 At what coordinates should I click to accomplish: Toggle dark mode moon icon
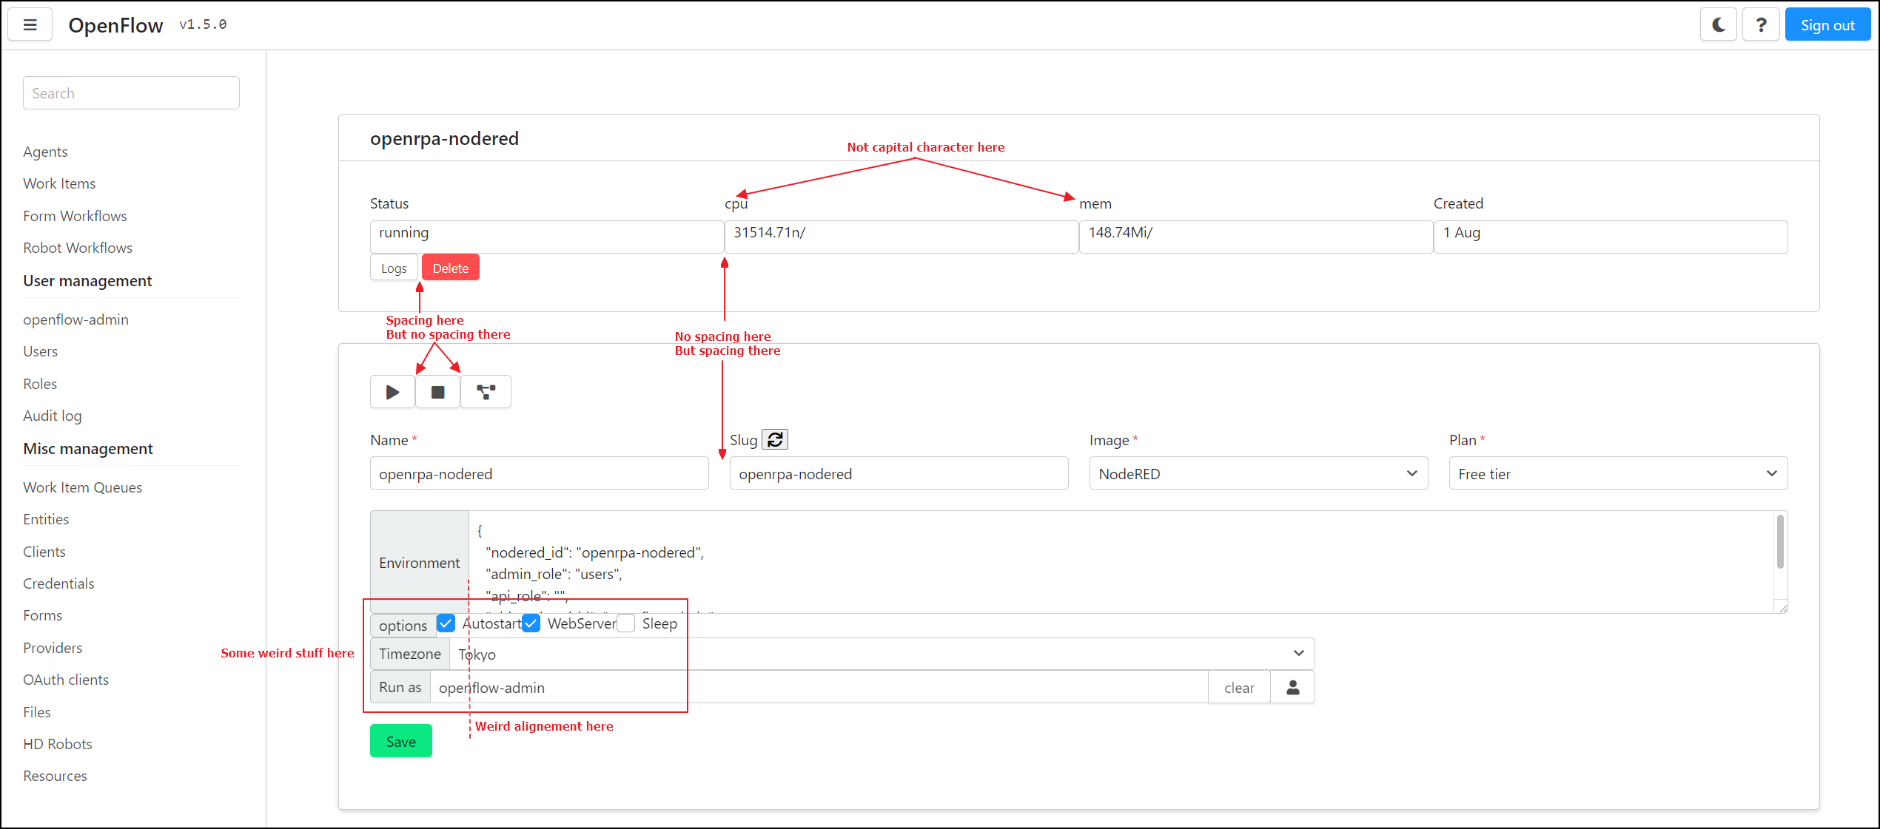1719,25
